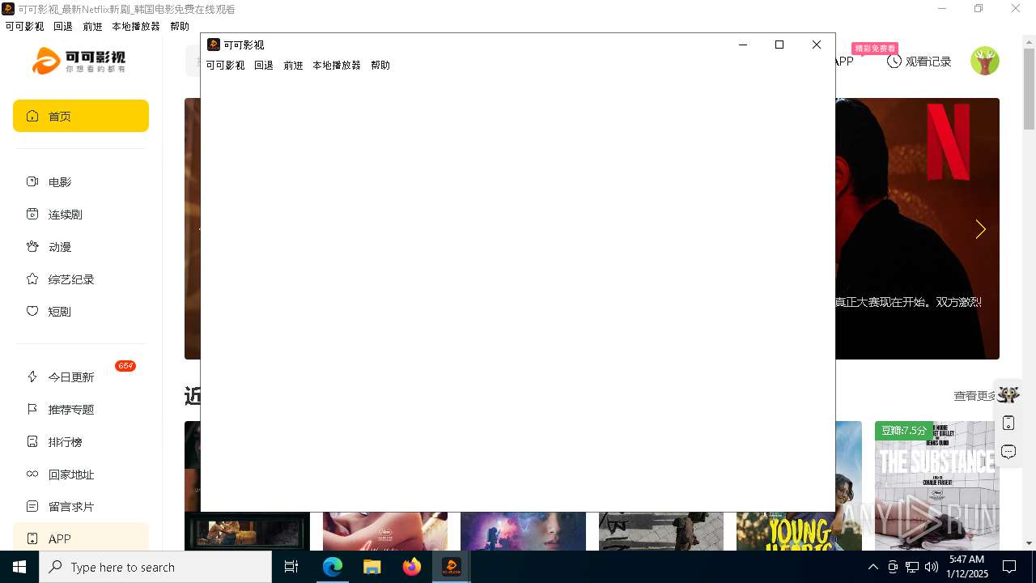1036x583 pixels.
Task: Click the 可可影视 logo in sidebar
Action: [79, 61]
